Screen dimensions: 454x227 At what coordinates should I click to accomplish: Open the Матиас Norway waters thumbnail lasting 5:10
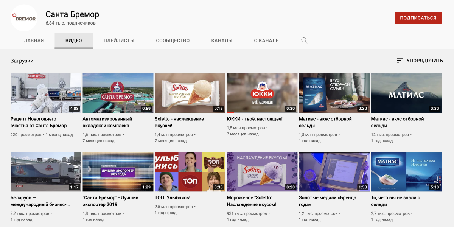406,172
